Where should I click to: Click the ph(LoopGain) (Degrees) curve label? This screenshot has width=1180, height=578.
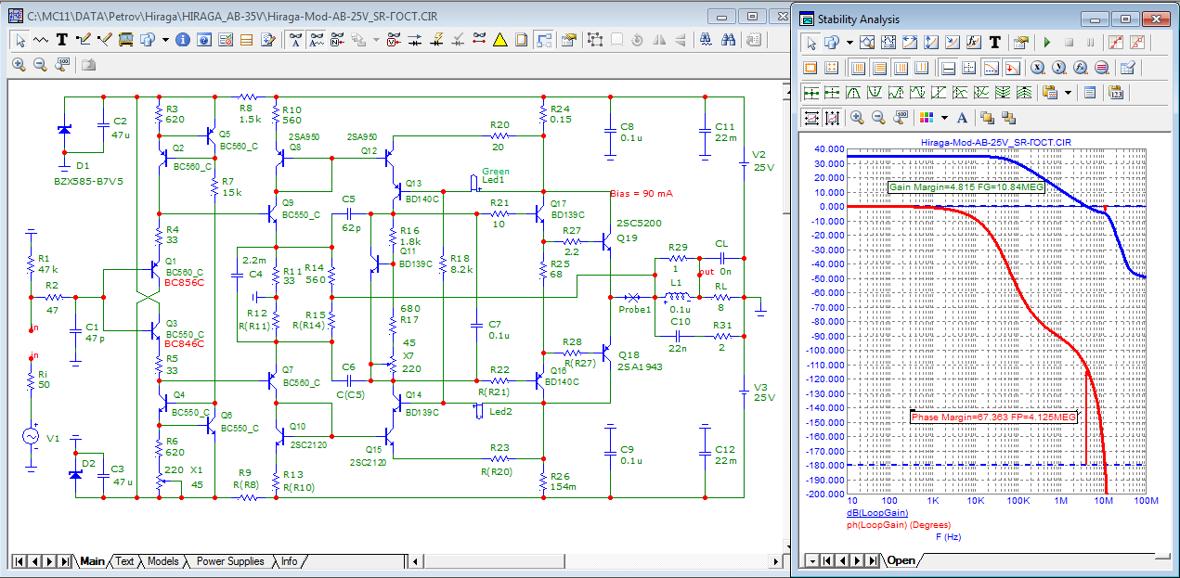899,524
